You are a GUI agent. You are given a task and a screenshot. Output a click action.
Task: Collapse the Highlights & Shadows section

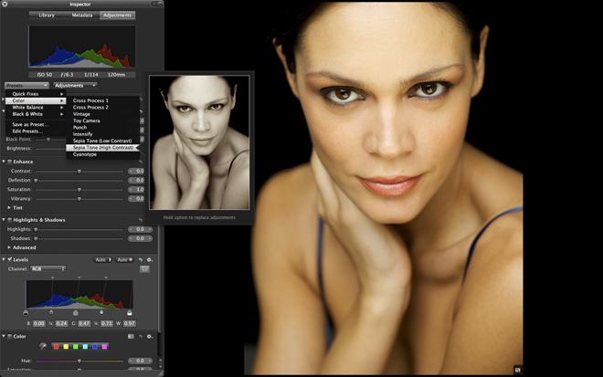tap(4, 220)
